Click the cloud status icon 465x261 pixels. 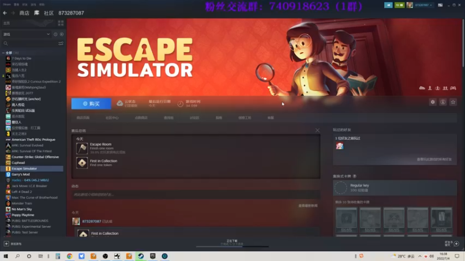point(120,103)
